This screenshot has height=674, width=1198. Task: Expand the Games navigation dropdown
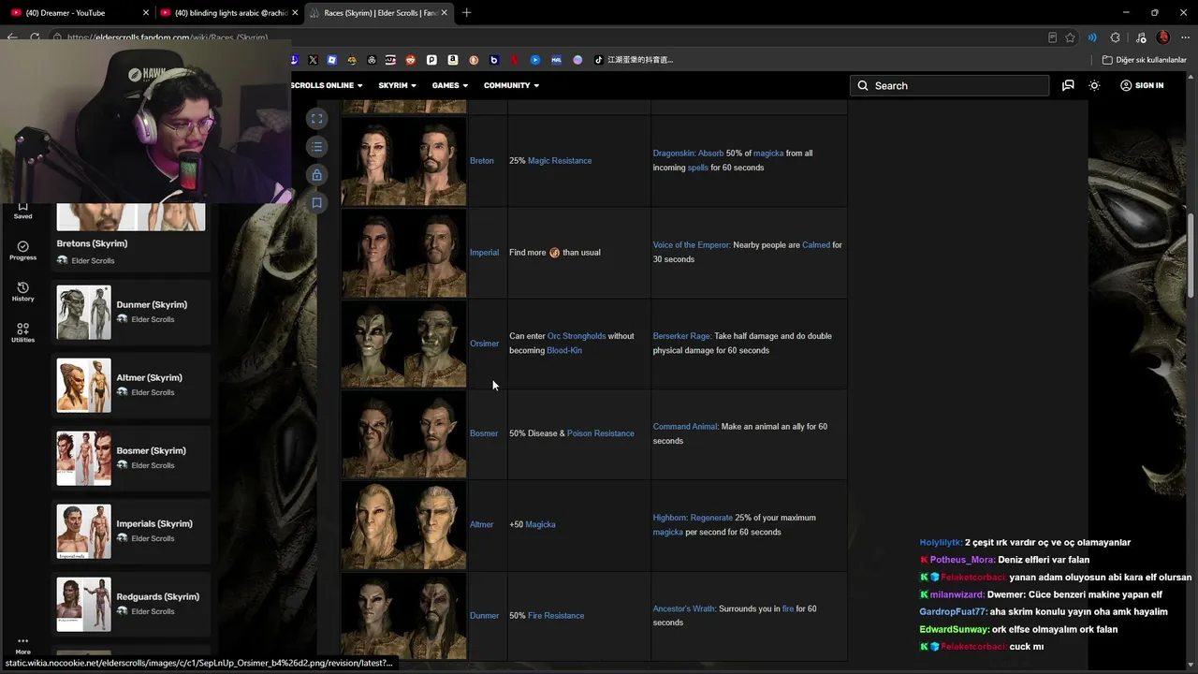[x=450, y=85]
